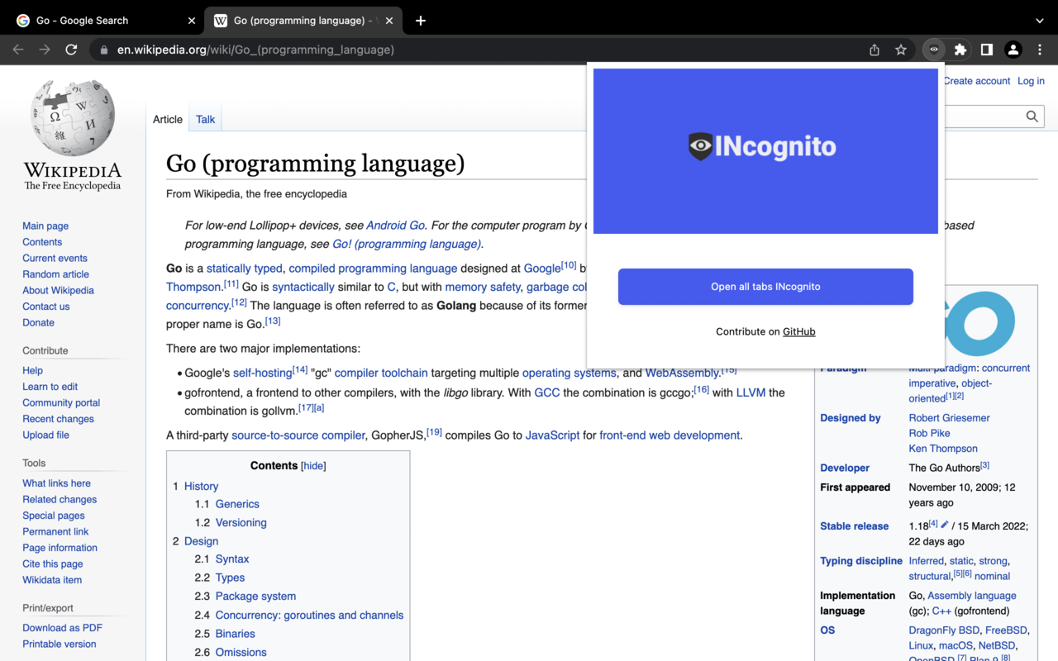Click the Log in link
The image size is (1058, 661).
[x=1031, y=81]
